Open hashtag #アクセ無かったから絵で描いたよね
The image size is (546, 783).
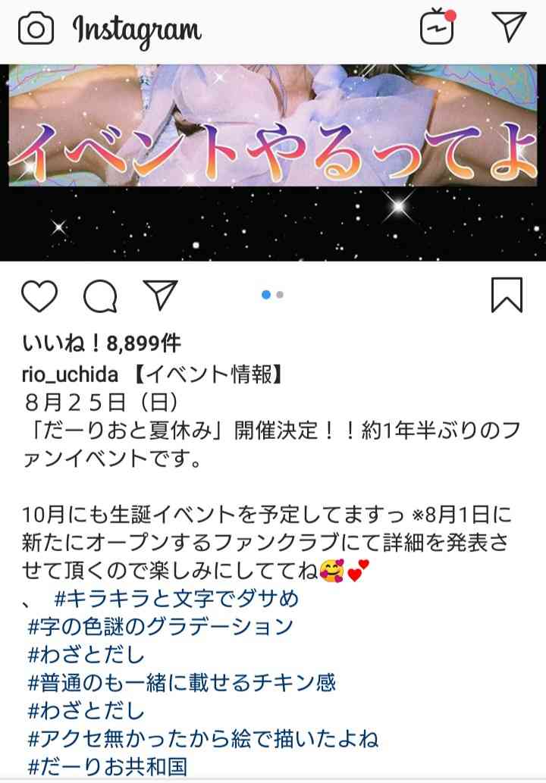point(202,738)
